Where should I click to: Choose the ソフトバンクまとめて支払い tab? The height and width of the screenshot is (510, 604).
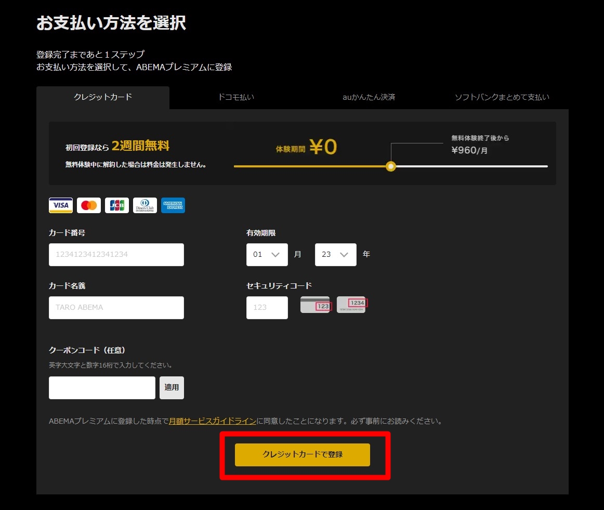coord(502,97)
